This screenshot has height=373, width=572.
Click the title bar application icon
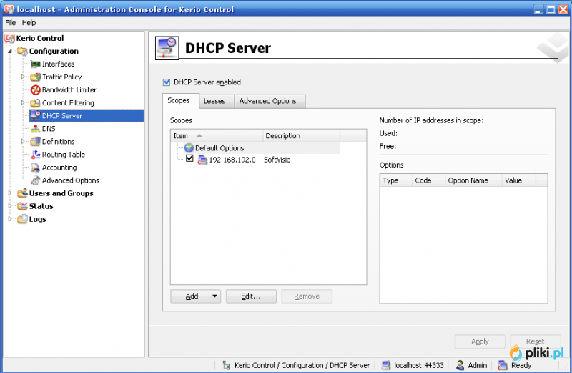9,9
